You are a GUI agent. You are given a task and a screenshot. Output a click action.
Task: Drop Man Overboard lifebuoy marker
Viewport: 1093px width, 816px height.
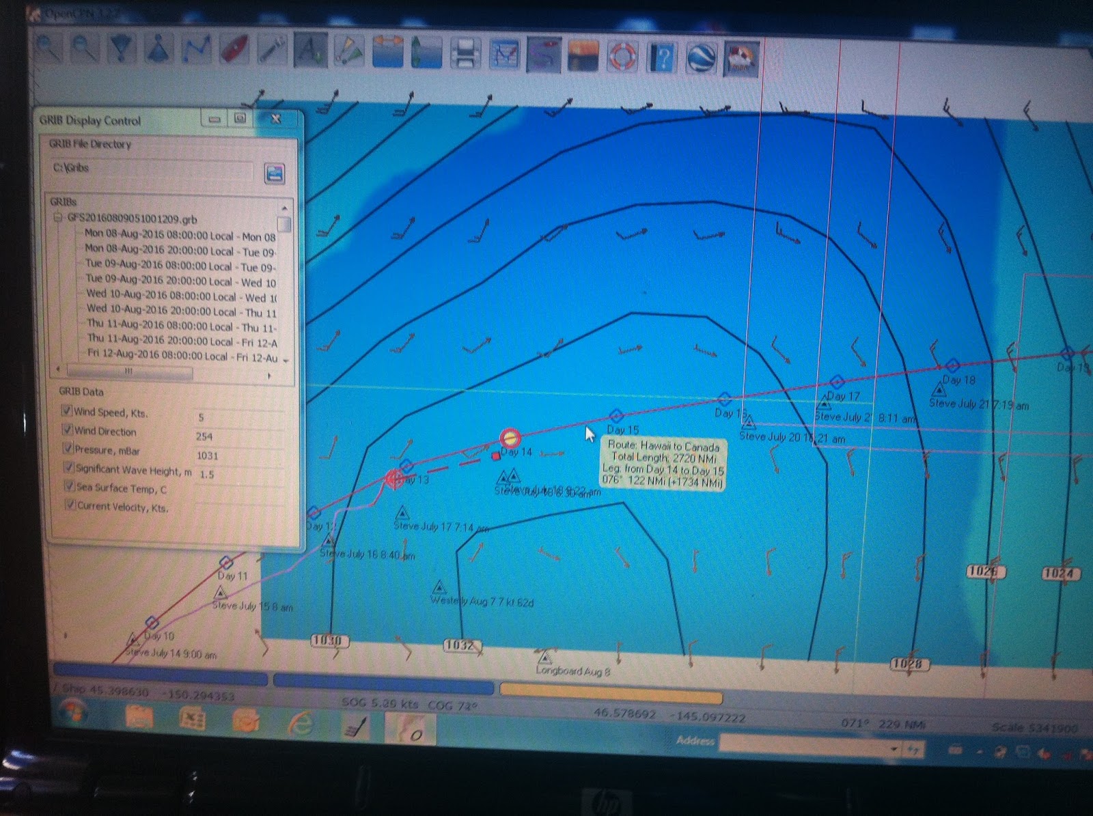pyautogui.click(x=622, y=56)
